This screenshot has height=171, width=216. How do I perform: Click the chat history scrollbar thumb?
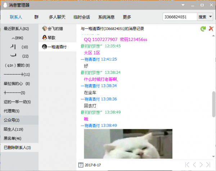point(213,104)
